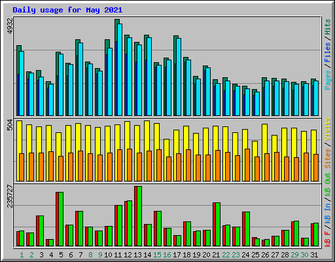The width and height of the screenshot is (335, 262).
Task: Click day 25 on the x-axis
Action: (x=255, y=255)
